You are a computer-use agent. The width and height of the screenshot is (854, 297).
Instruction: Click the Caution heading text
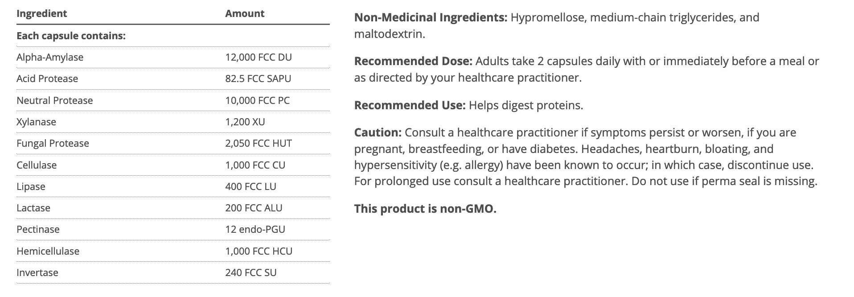coord(378,132)
